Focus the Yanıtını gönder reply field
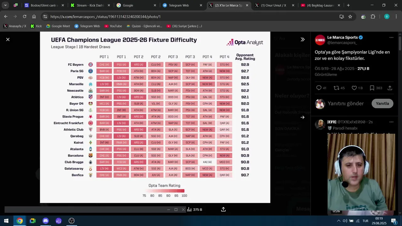The image size is (402, 226). [x=346, y=104]
